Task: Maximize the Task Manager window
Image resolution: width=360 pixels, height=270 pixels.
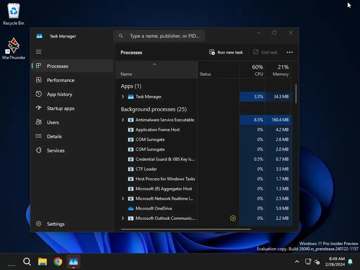Action: pyautogui.click(x=275, y=33)
